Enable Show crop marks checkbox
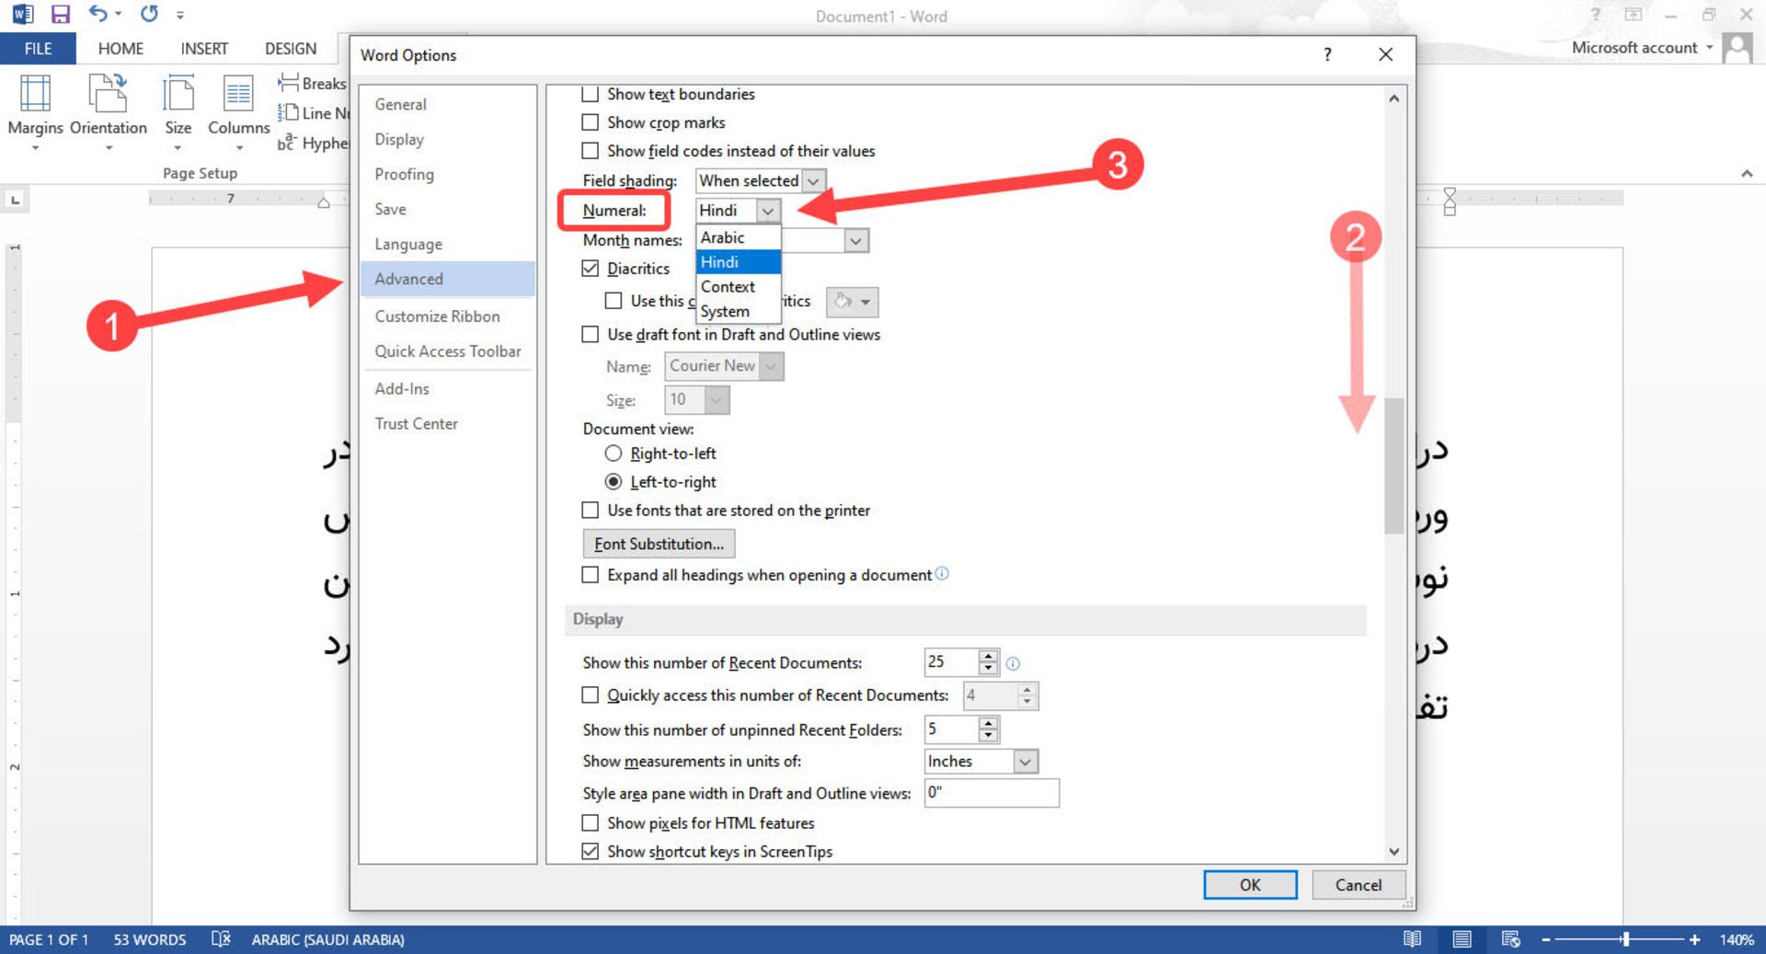 pyautogui.click(x=591, y=122)
